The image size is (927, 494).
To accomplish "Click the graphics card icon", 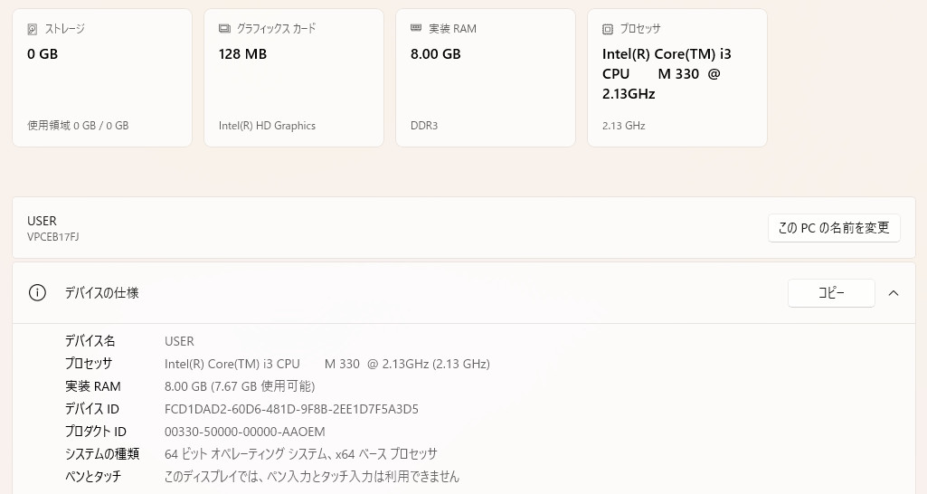I will pos(224,28).
